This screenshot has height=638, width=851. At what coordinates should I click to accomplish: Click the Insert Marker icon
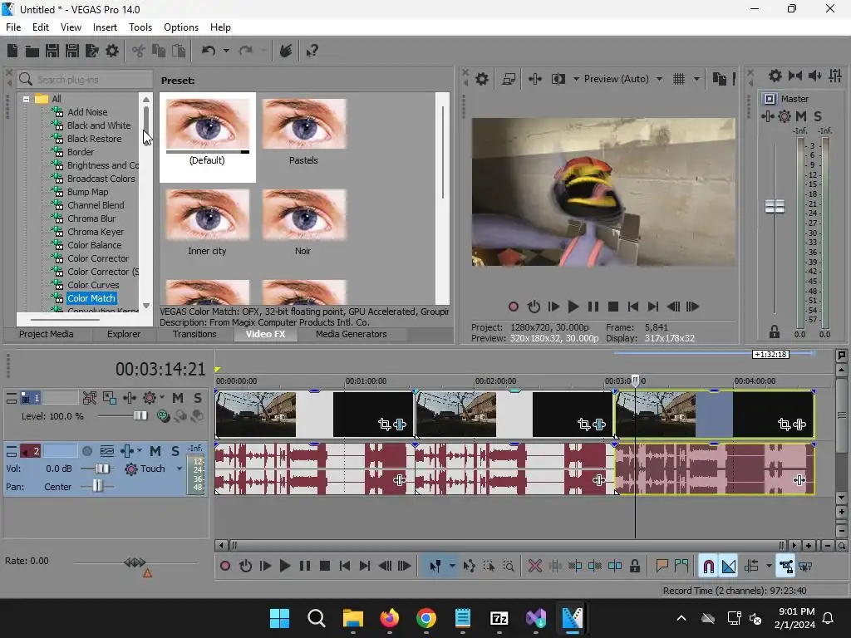(662, 567)
